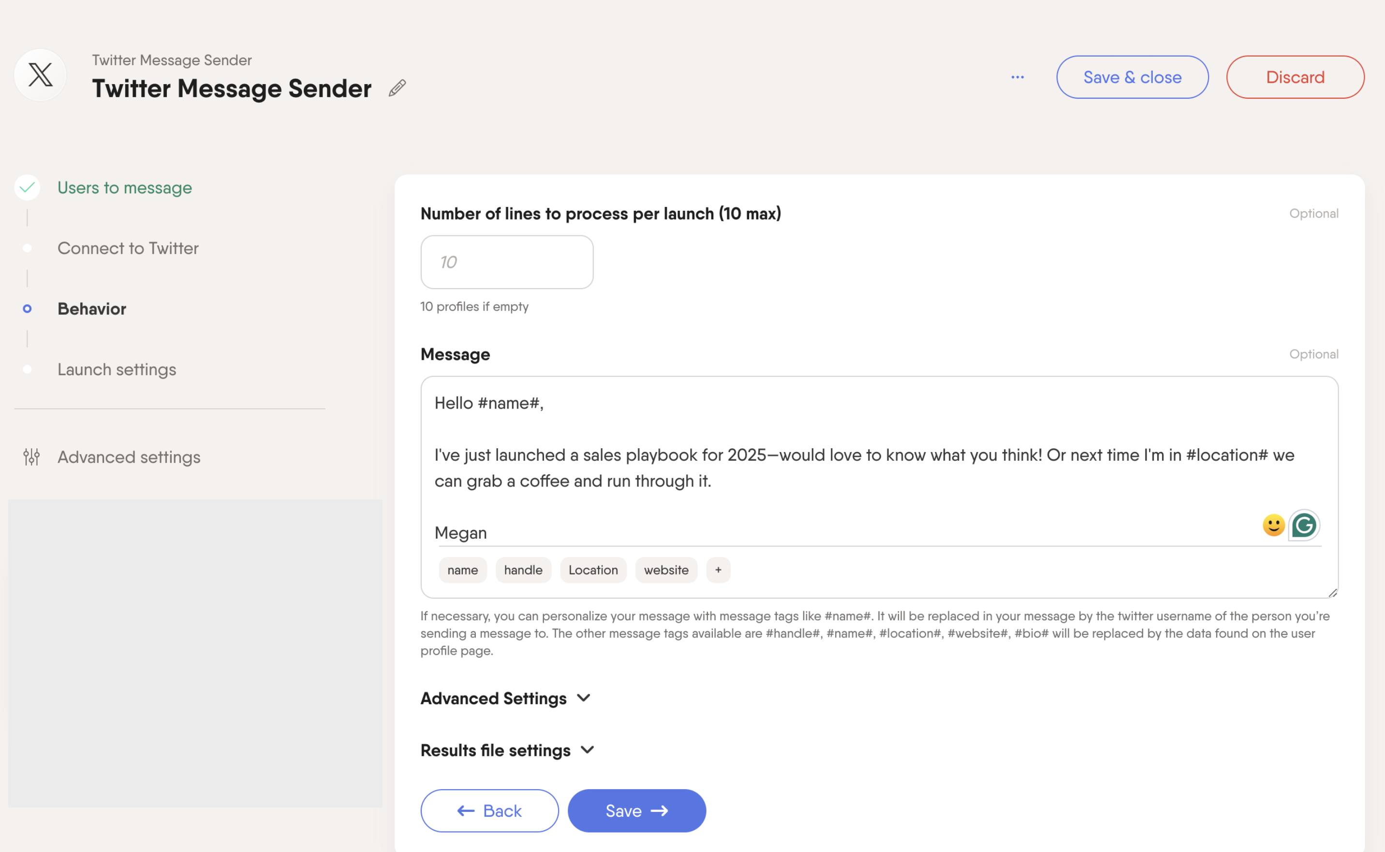Go to Connect to Twitter step
1385x852 pixels.
point(128,248)
